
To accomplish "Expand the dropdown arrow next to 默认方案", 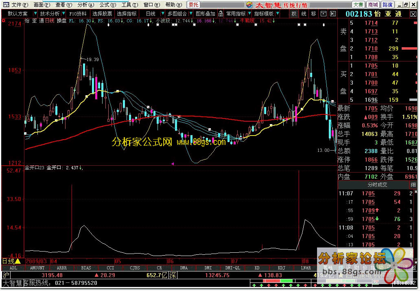I will click(35, 13).
